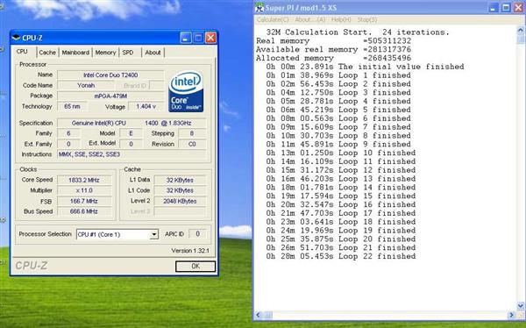Image resolution: width=526 pixels, height=328 pixels.
Task: Click the Voltage value '1.404 v'
Action: (146, 106)
